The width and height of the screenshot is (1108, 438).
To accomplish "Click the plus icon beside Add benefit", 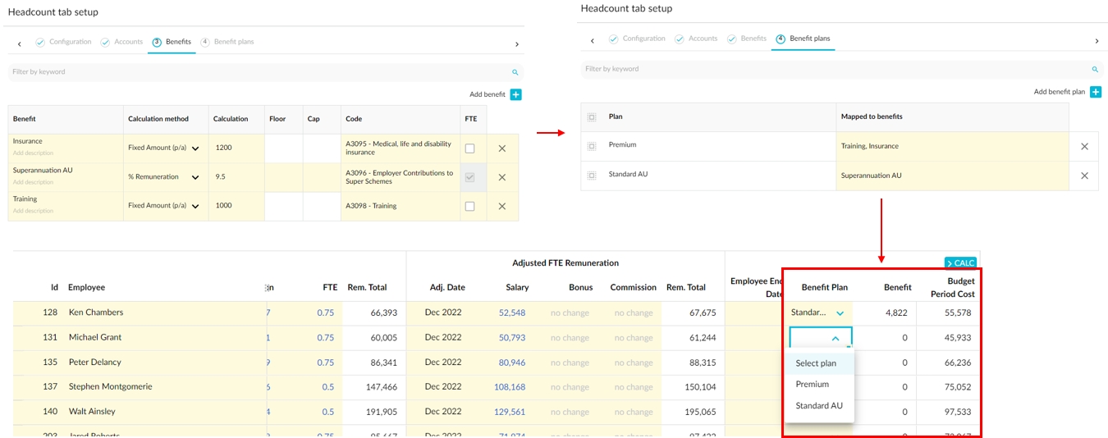I will coord(516,95).
